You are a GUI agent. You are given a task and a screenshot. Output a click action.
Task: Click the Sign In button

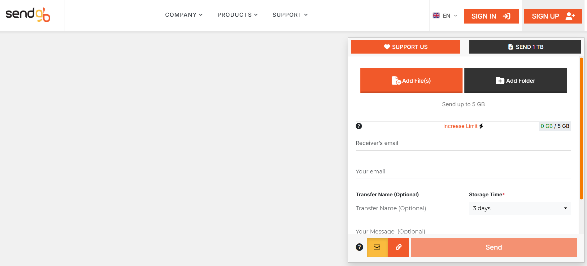pyautogui.click(x=491, y=16)
